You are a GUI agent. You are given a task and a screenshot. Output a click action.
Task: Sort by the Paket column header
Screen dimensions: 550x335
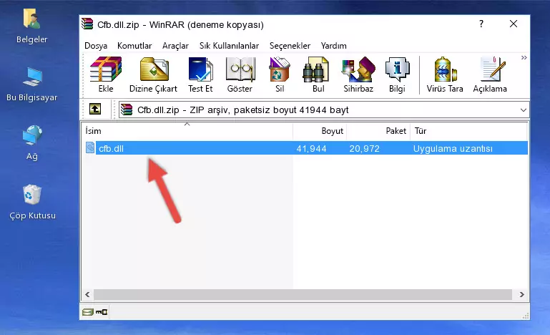click(378, 131)
